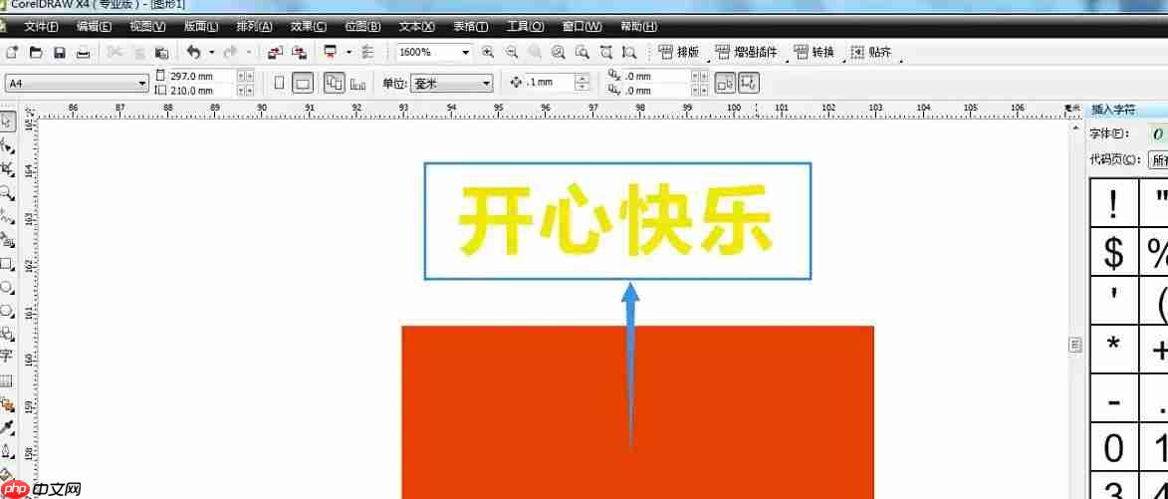The height and width of the screenshot is (499, 1168).
Task: Select the Outline pen tool
Action: click(x=7, y=451)
